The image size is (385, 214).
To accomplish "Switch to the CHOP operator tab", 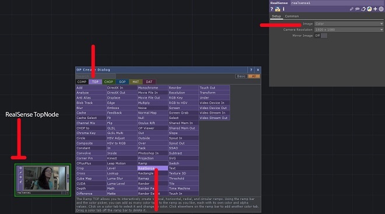I will click(x=108, y=82).
